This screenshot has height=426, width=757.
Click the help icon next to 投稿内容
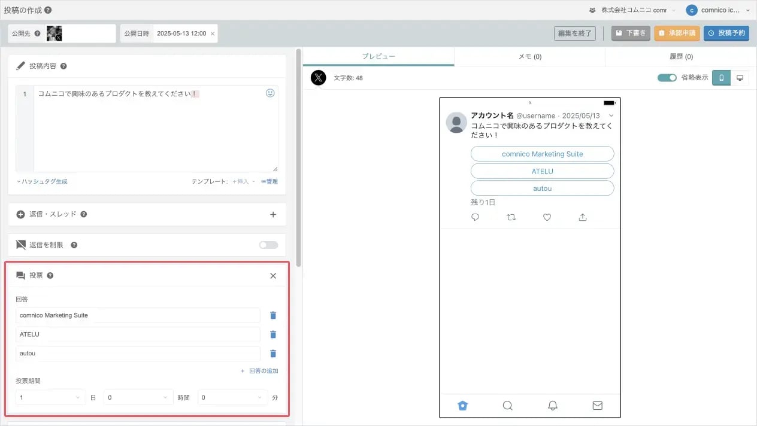63,66
